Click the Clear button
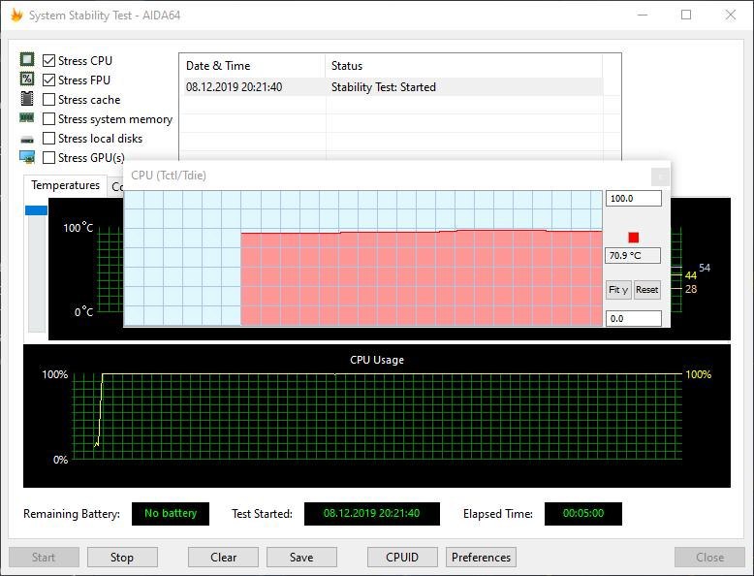This screenshot has width=754, height=576. [x=223, y=558]
